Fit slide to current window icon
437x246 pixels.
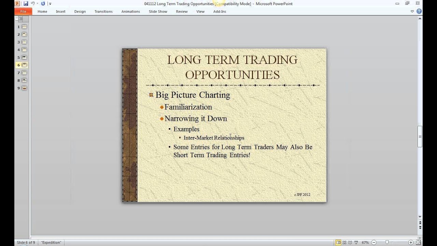(418, 243)
